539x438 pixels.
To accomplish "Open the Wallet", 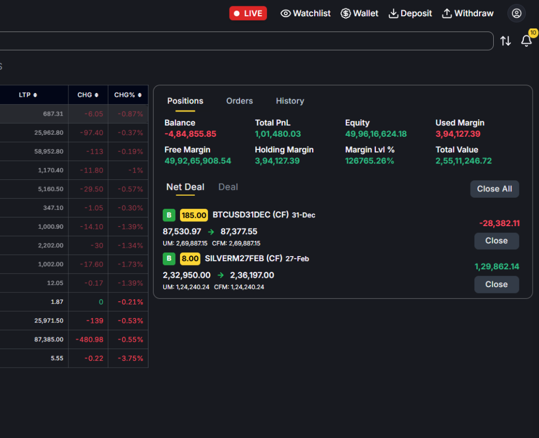I will [x=360, y=14].
